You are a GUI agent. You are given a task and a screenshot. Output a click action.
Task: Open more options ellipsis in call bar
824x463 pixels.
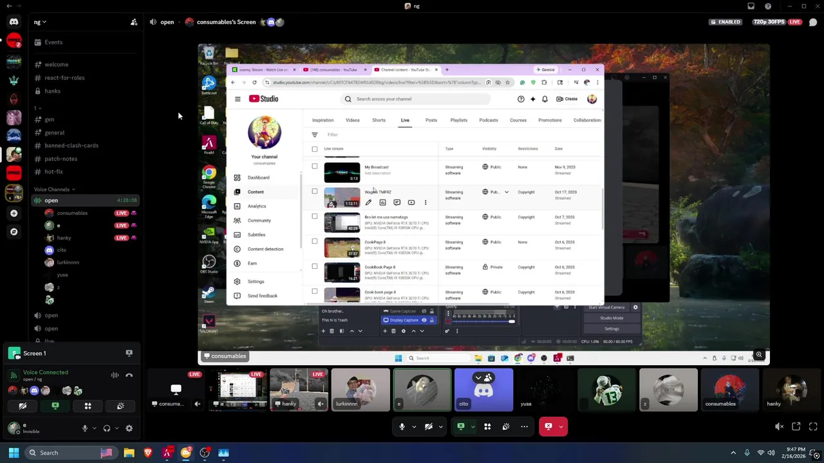(524, 426)
